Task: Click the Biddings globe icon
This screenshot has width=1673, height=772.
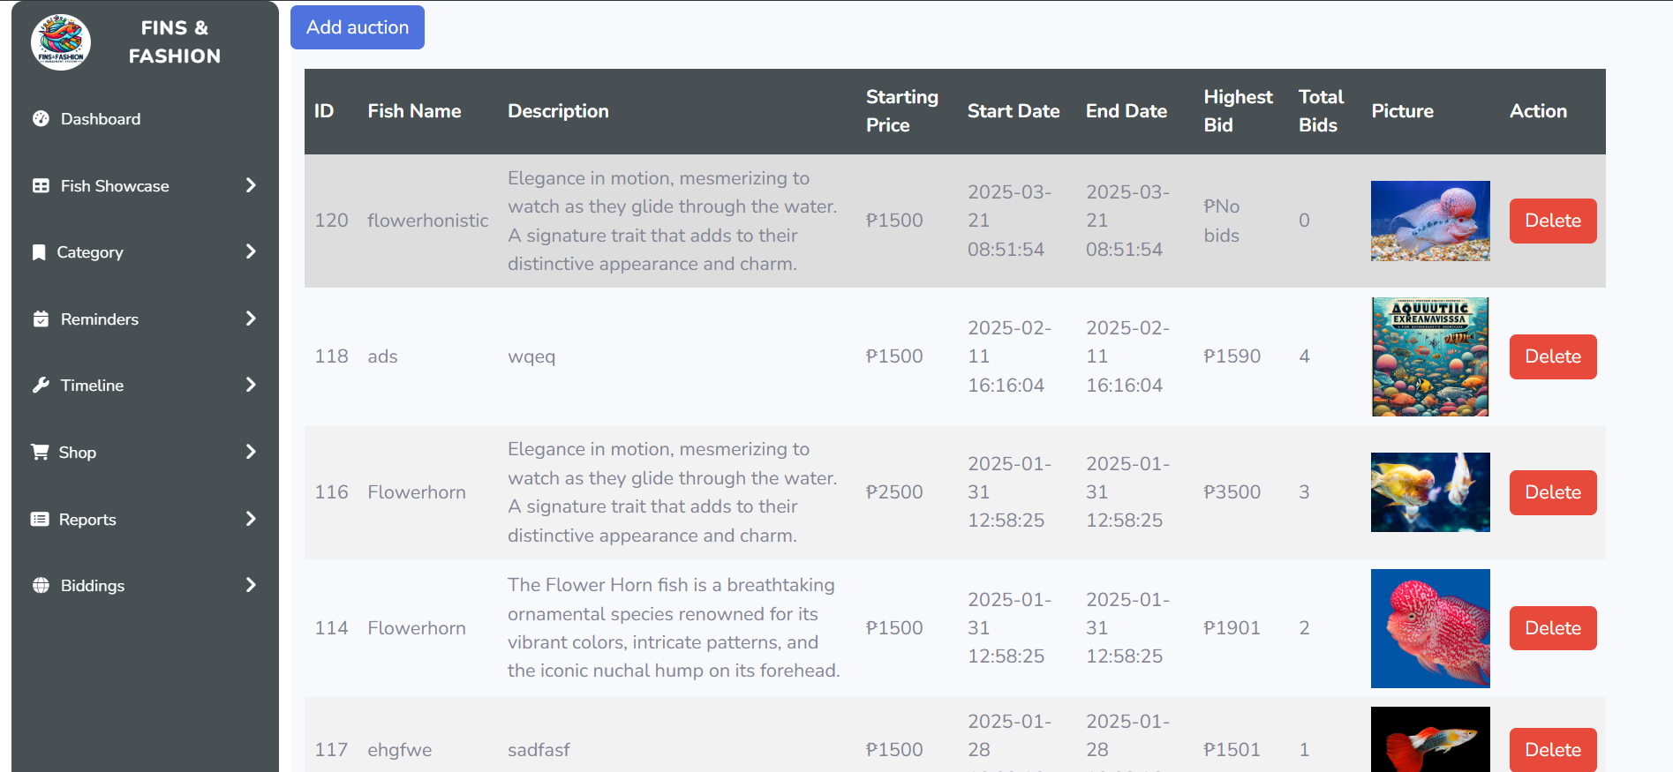Action: click(41, 586)
